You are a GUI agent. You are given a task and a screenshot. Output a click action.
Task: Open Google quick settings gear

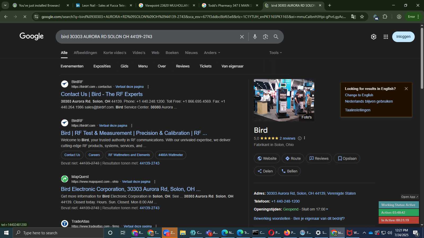(374, 37)
